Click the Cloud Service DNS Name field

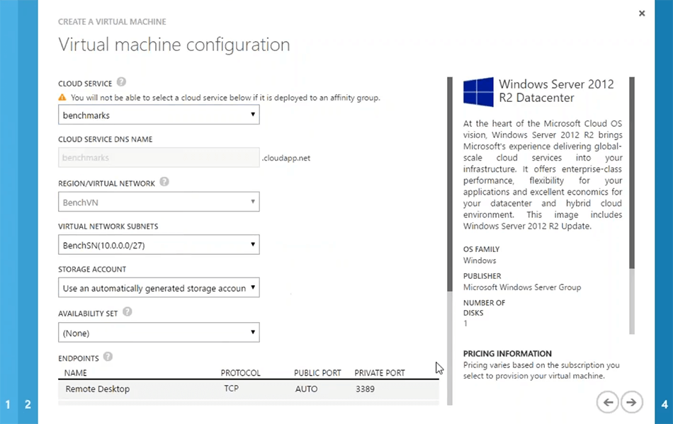[x=159, y=157]
